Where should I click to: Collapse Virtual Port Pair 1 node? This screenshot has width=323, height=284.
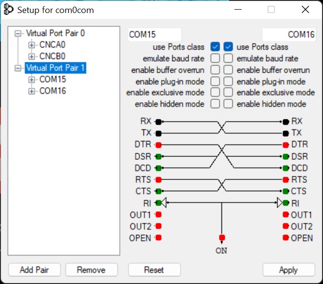click(18, 68)
